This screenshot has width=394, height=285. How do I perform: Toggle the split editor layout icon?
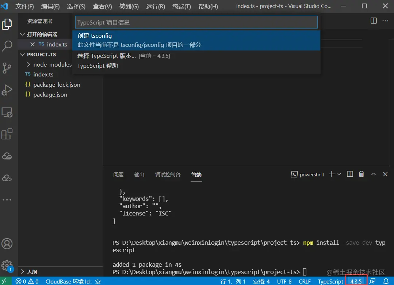coord(373,21)
